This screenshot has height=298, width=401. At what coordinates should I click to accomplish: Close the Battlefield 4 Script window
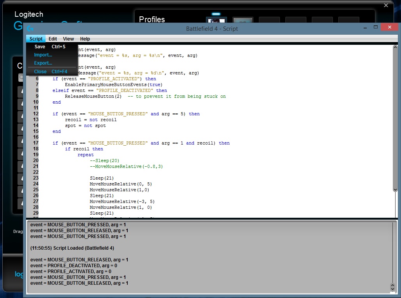point(389,27)
